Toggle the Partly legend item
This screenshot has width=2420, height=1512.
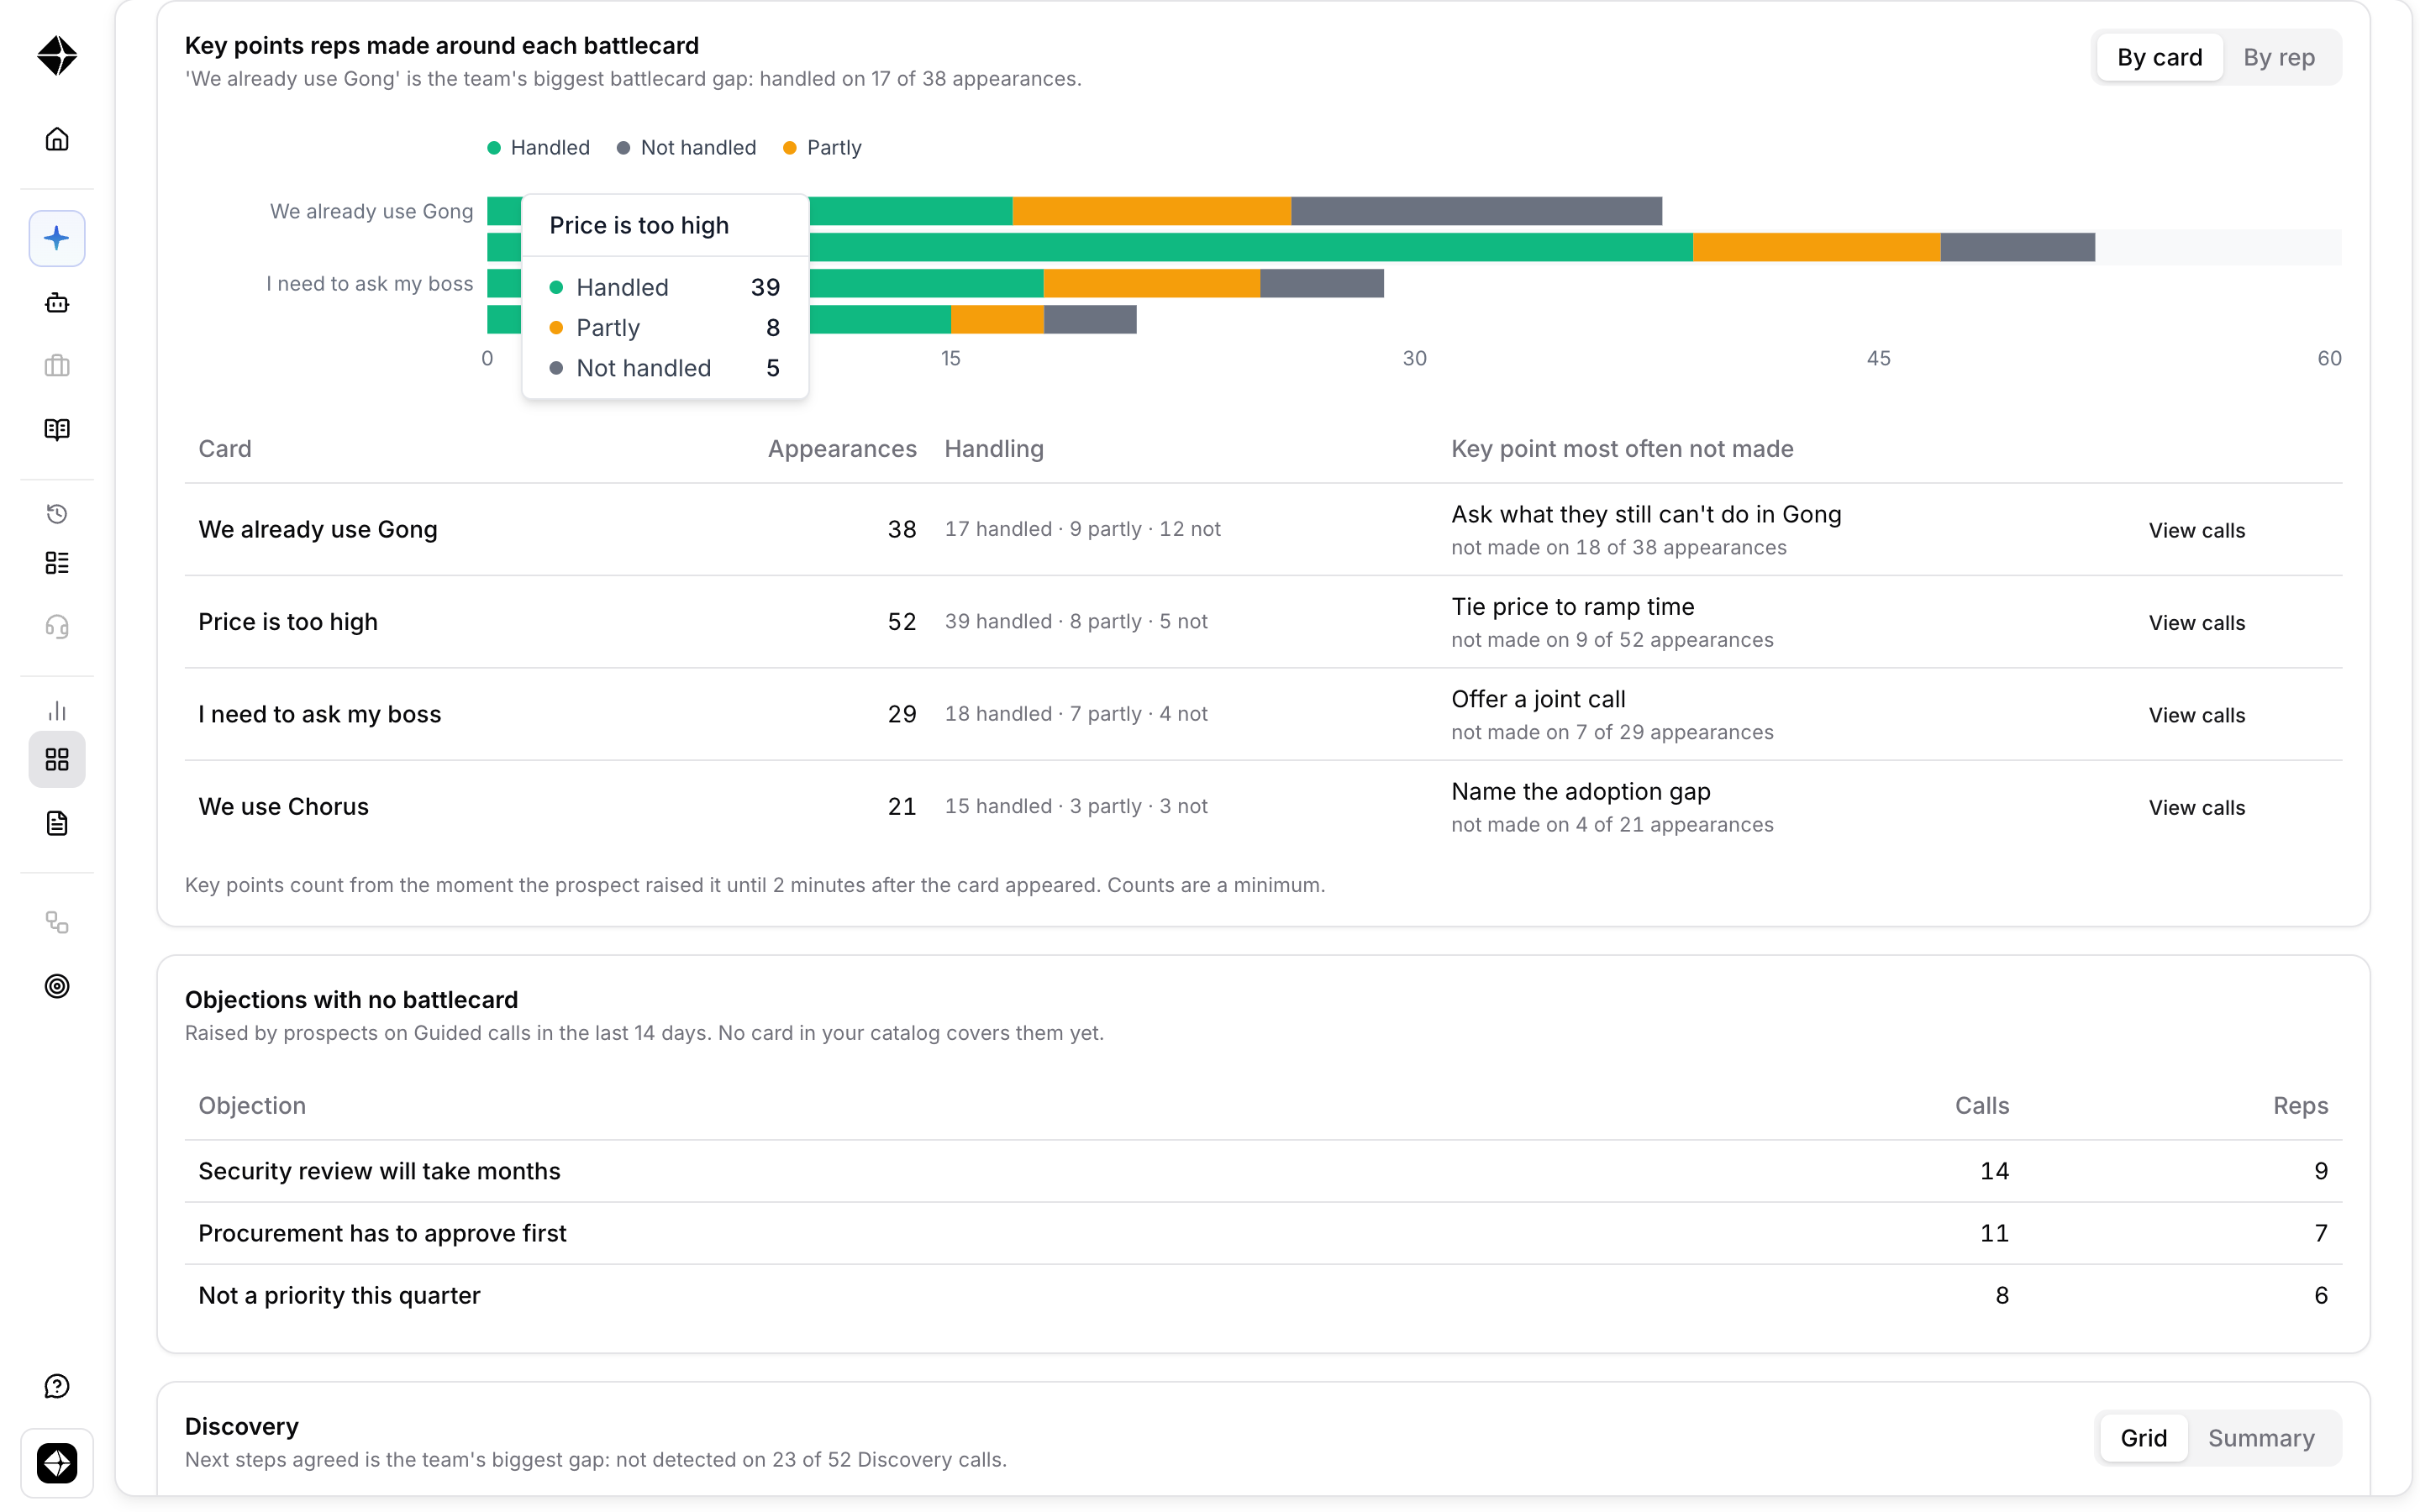click(x=822, y=148)
